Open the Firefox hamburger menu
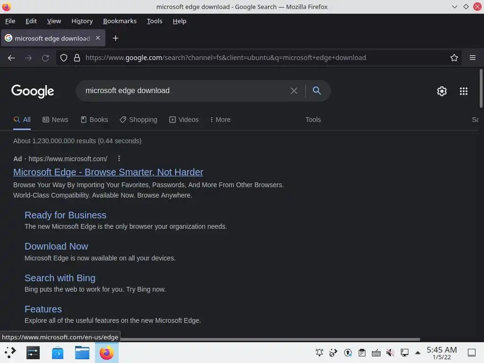This screenshot has width=484, height=363. (x=473, y=58)
